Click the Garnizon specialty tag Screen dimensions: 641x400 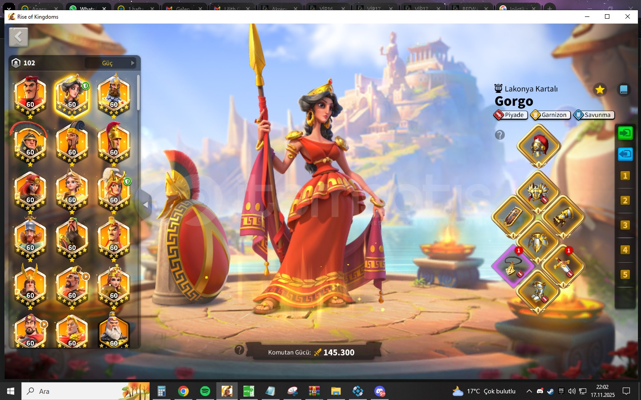tap(550, 115)
